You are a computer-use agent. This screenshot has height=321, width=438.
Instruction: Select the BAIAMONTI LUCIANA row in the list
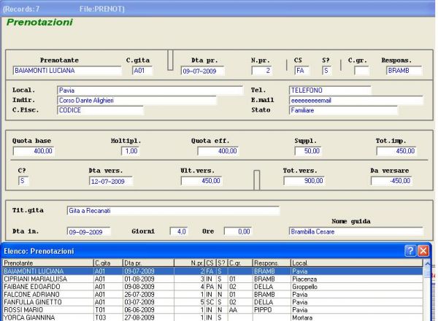(212, 271)
